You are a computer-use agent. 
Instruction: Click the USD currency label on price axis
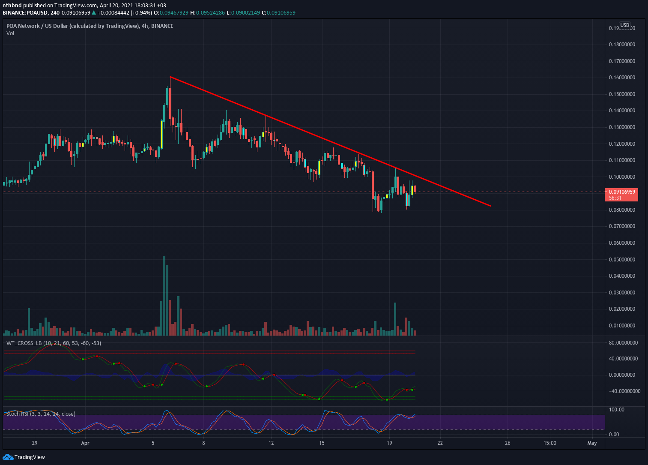[x=625, y=25]
